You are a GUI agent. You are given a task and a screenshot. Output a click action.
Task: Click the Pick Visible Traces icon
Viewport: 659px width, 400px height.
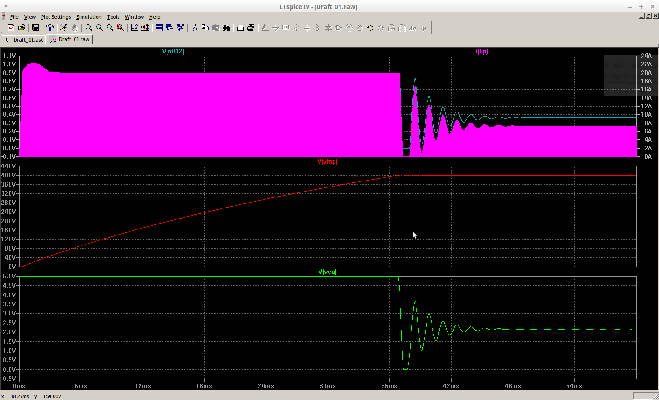(135, 28)
